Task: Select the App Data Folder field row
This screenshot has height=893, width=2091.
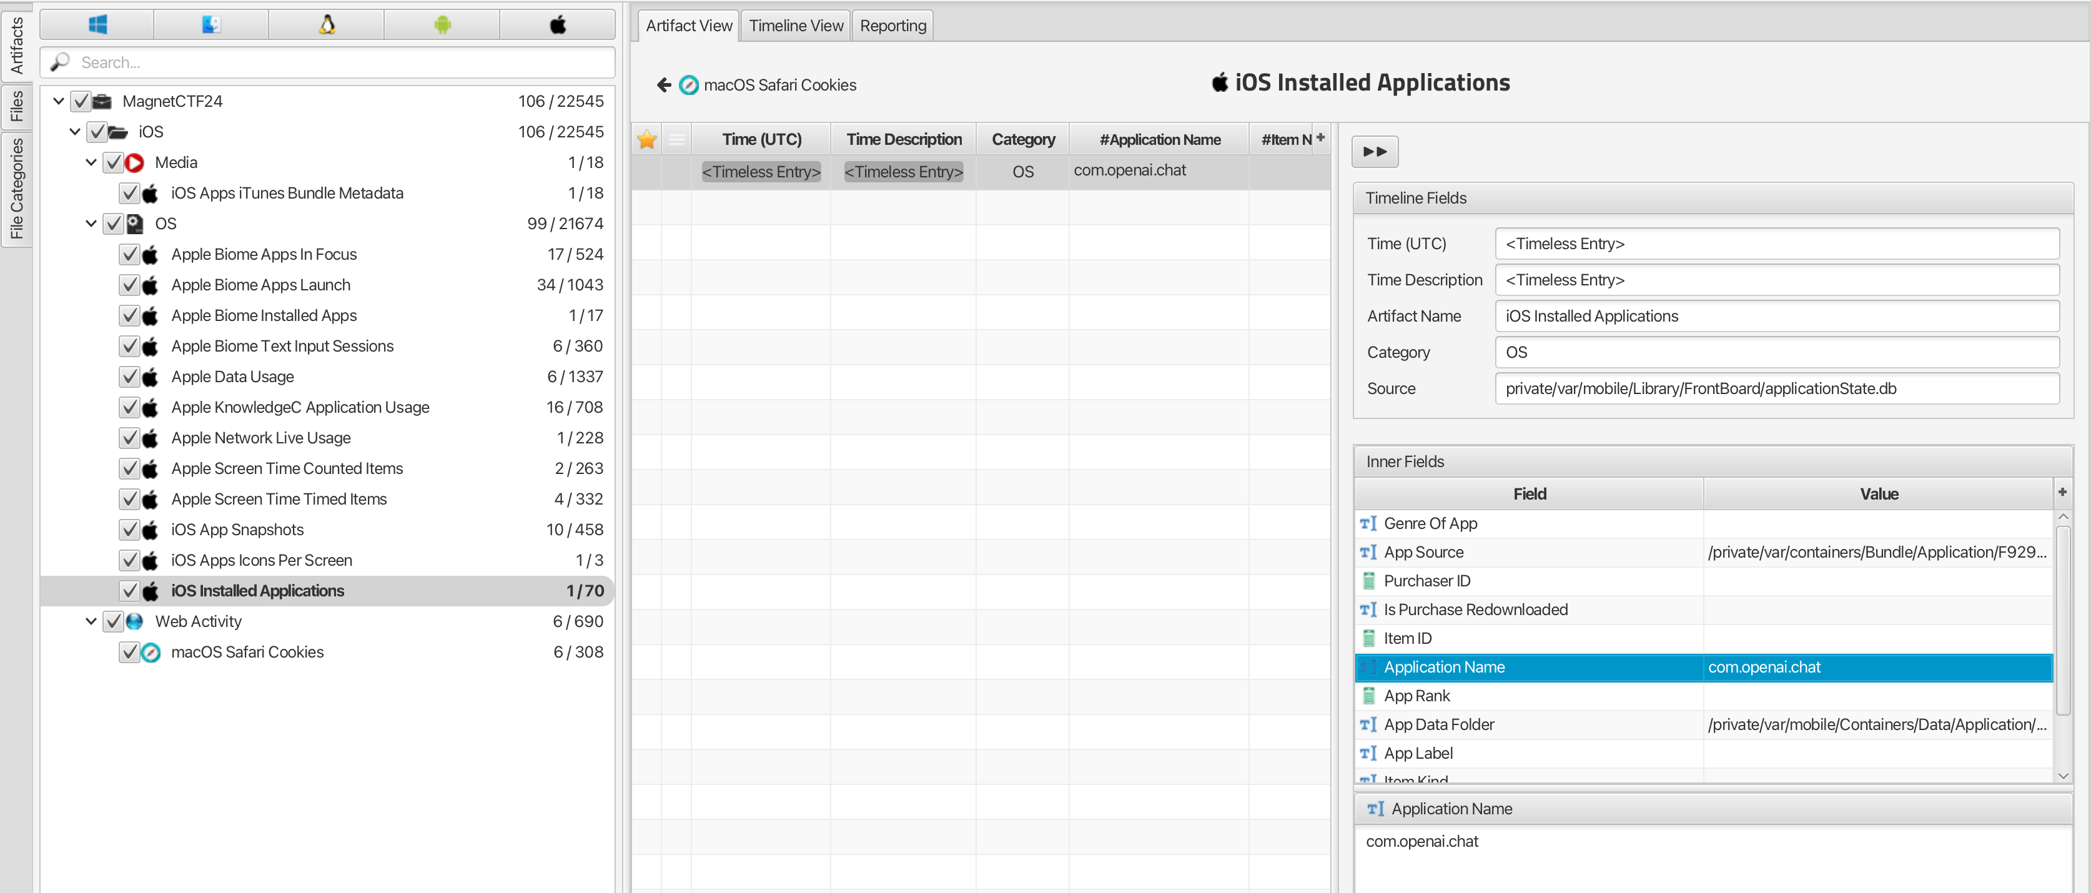Action: (1704, 724)
